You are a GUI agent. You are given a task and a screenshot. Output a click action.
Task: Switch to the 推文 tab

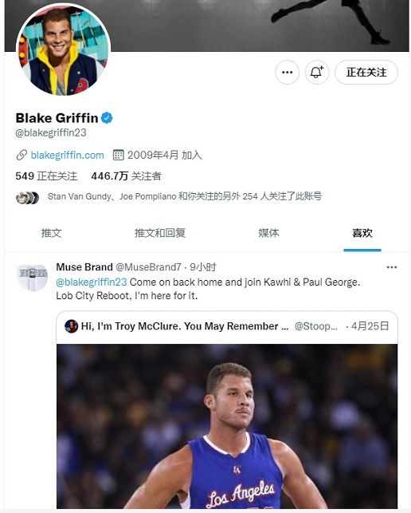point(51,233)
